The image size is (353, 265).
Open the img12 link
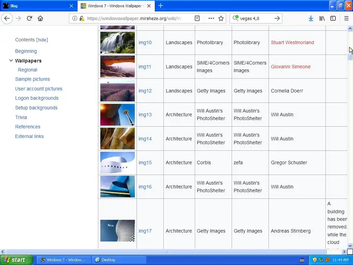pyautogui.click(x=145, y=91)
